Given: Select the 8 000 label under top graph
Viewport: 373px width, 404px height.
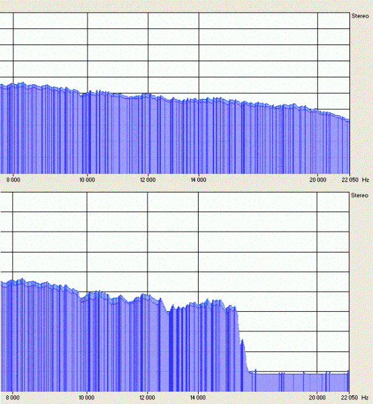Looking at the screenshot, I should point(13,180).
